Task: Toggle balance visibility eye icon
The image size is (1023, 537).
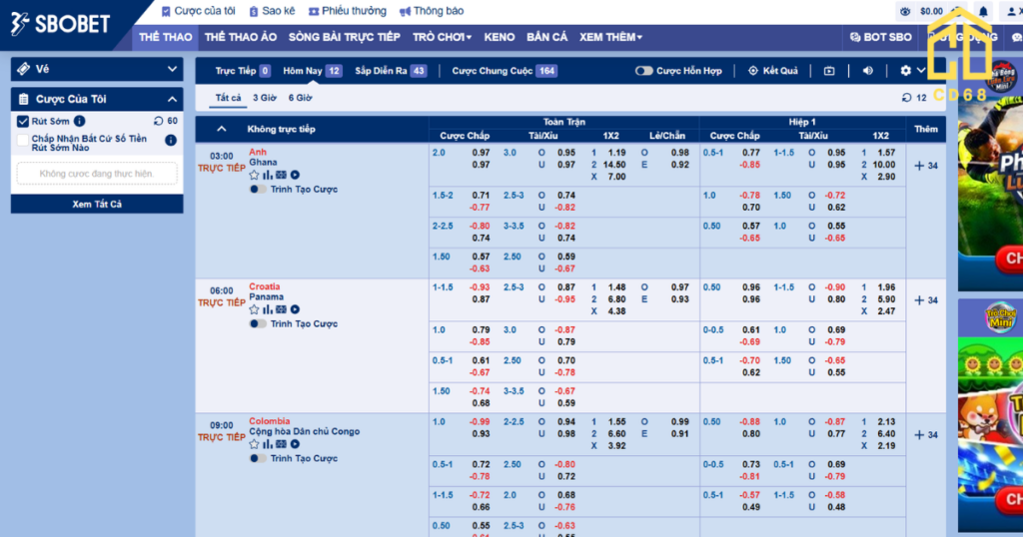Action: pos(905,11)
